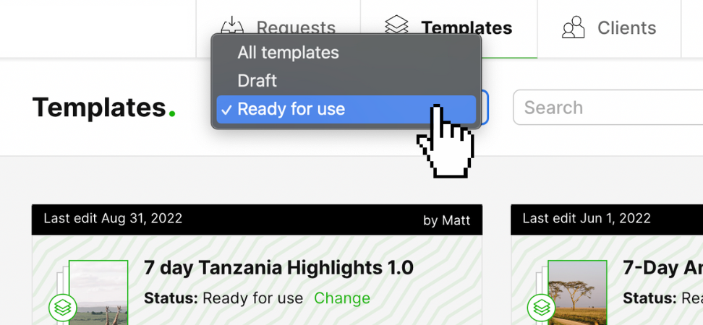Open the acacia tree thumbnail image
The image size is (703, 325).
coord(577,292)
